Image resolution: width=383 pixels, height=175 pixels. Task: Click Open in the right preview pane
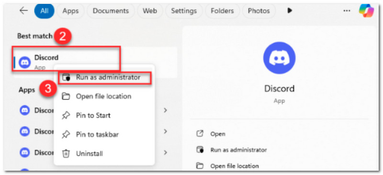(218, 134)
